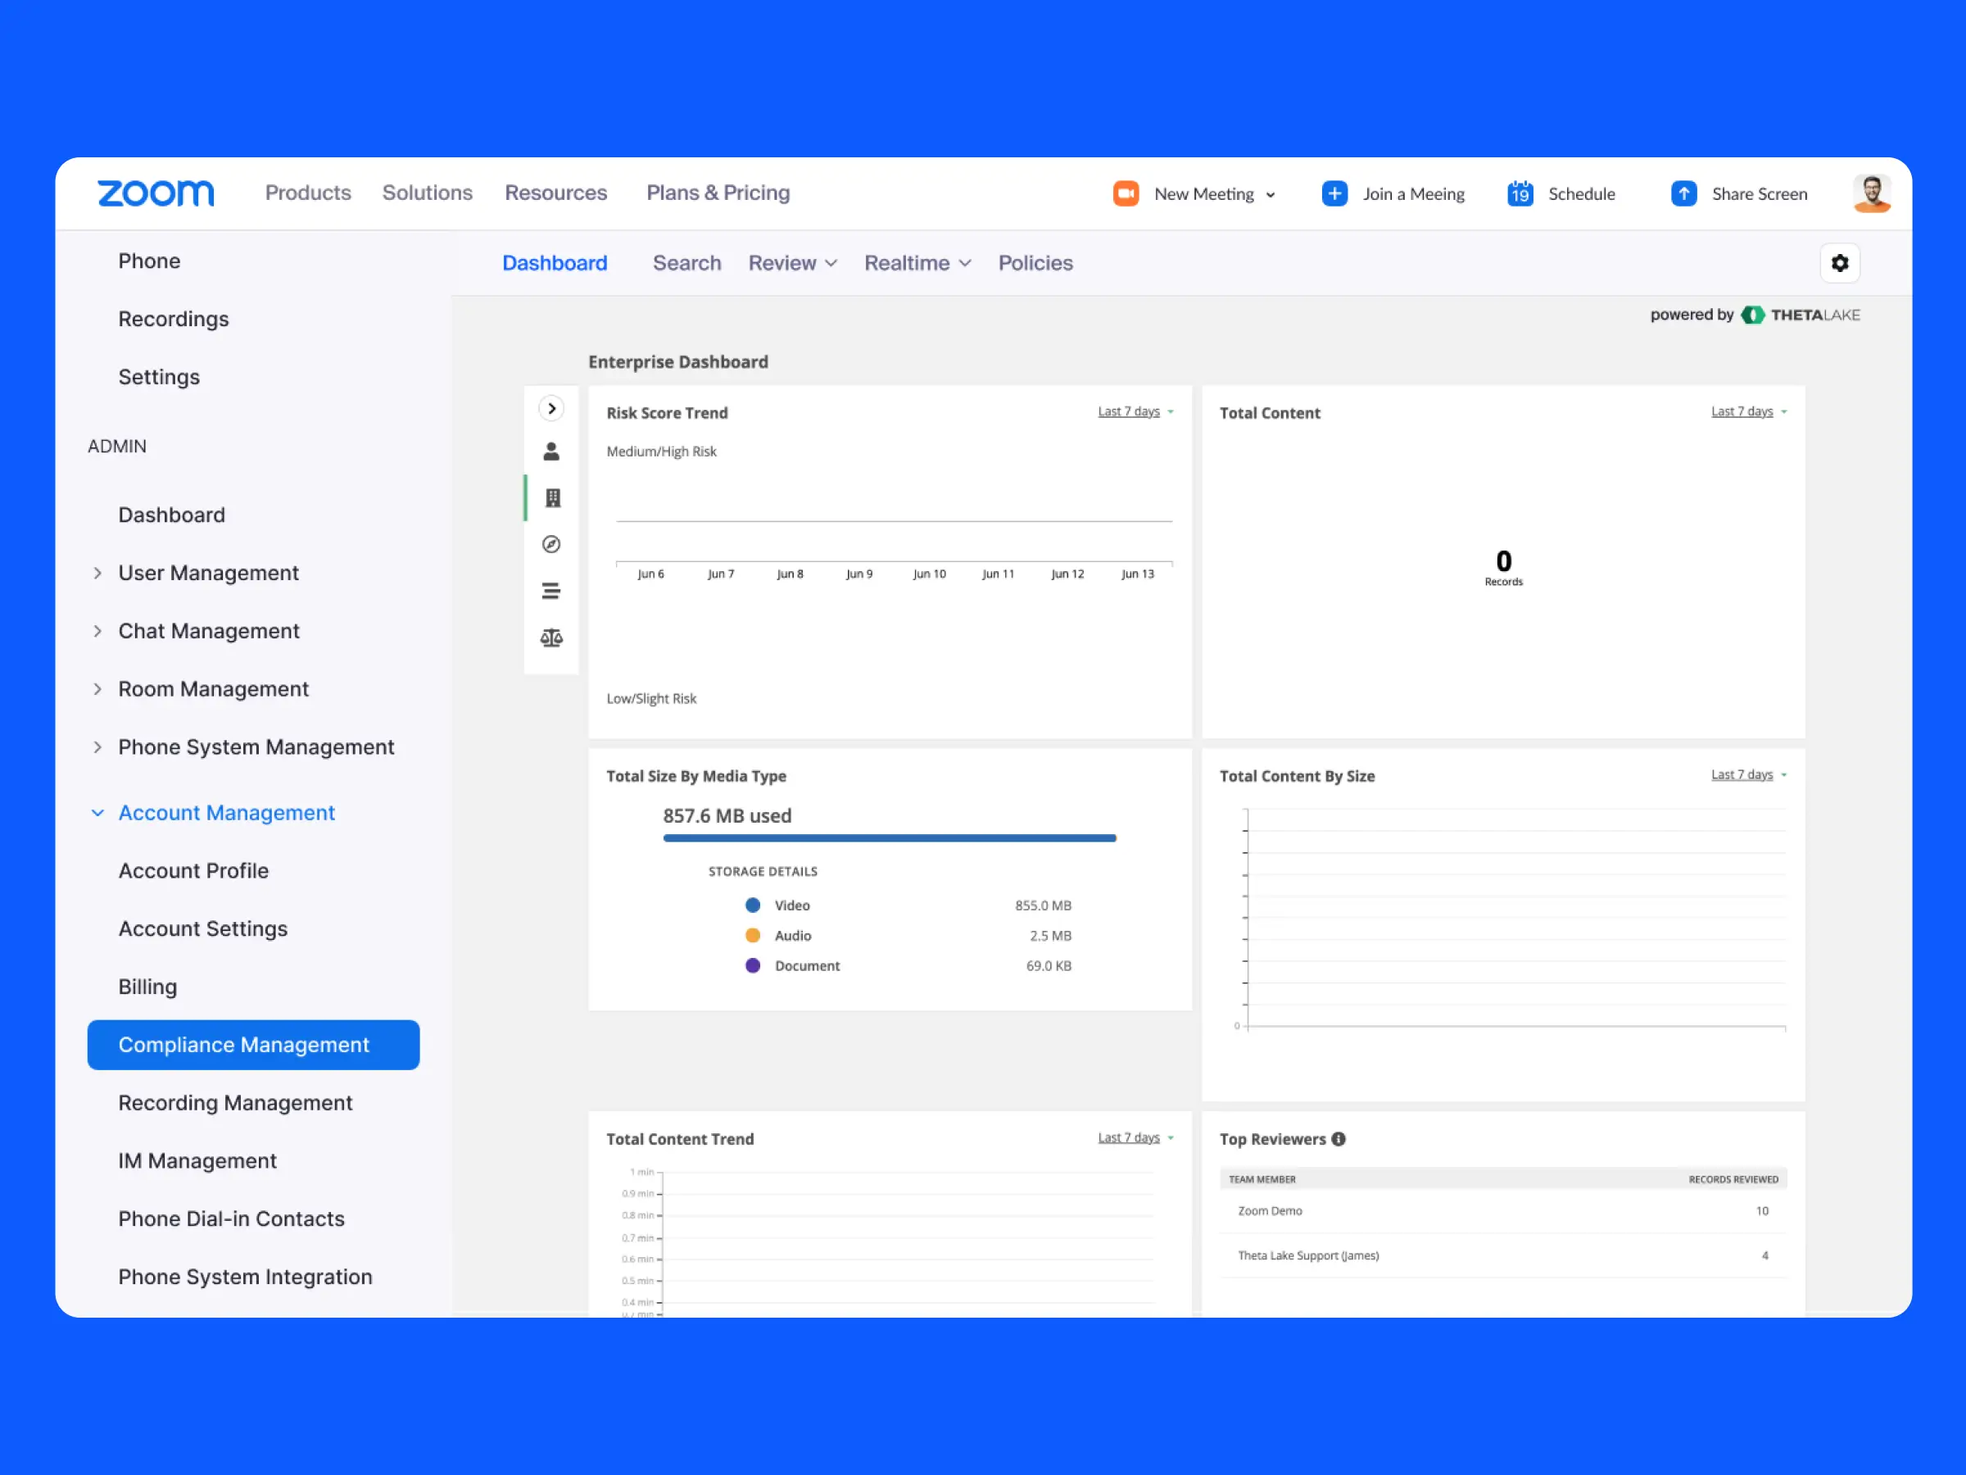Image resolution: width=1966 pixels, height=1475 pixels.
Task: Open the Review dropdown menu
Action: [791, 262]
